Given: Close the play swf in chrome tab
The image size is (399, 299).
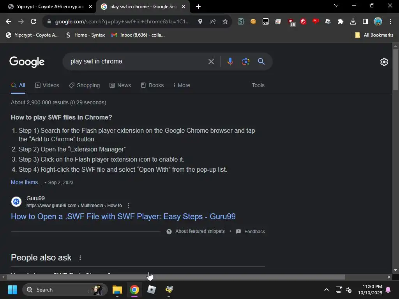Looking at the screenshot, I should point(184,7).
